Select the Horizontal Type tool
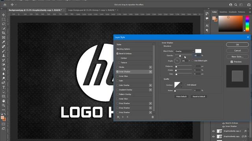This screenshot has height=141, width=252. 4,87
